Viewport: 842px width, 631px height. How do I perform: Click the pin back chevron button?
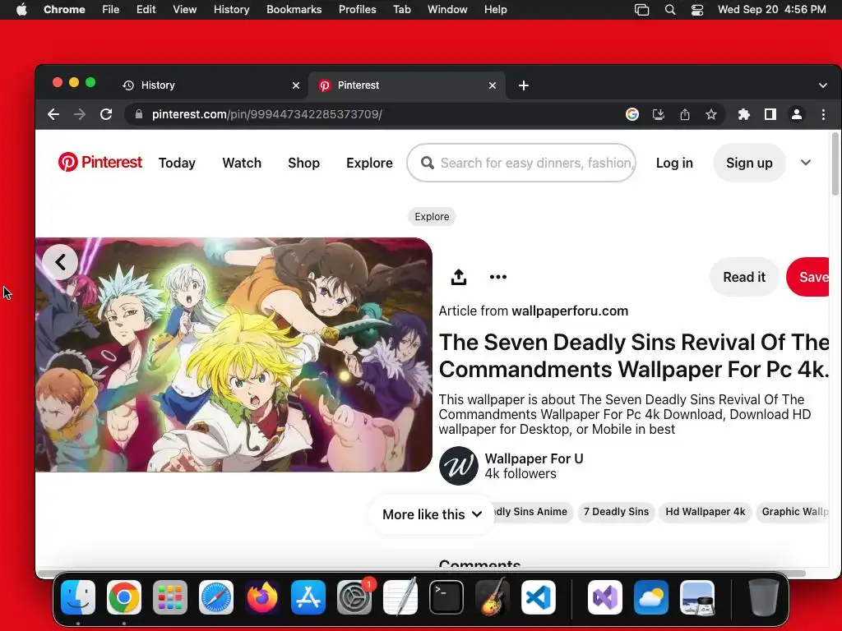[60, 262]
